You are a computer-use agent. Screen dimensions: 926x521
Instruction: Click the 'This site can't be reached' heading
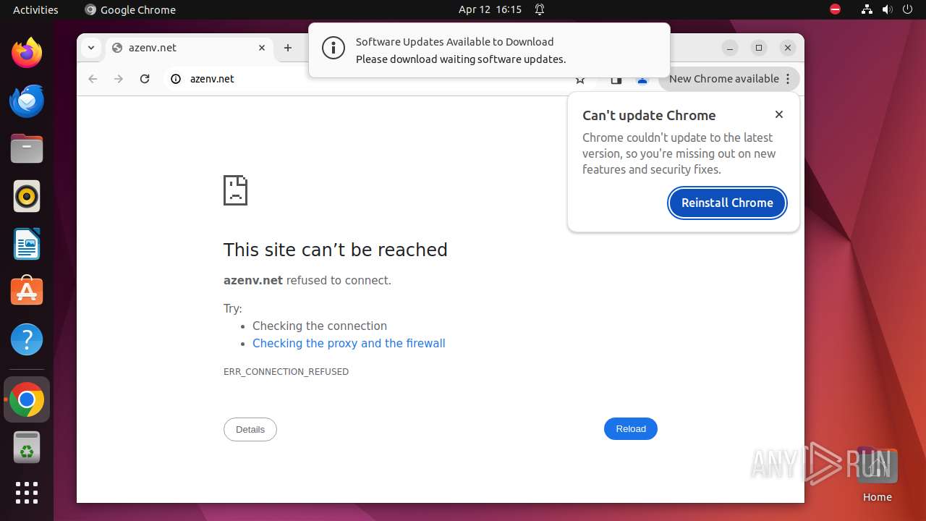tap(336, 250)
